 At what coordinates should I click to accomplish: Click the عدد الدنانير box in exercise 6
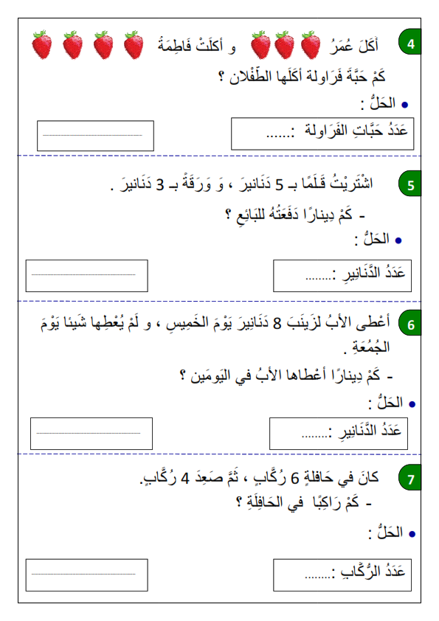click(339, 434)
